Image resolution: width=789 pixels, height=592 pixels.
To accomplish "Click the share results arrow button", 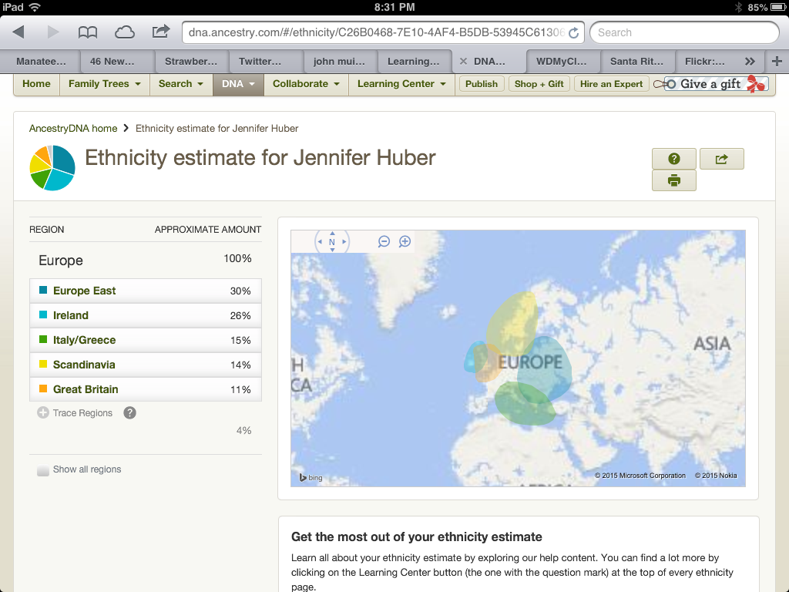I will click(721, 159).
